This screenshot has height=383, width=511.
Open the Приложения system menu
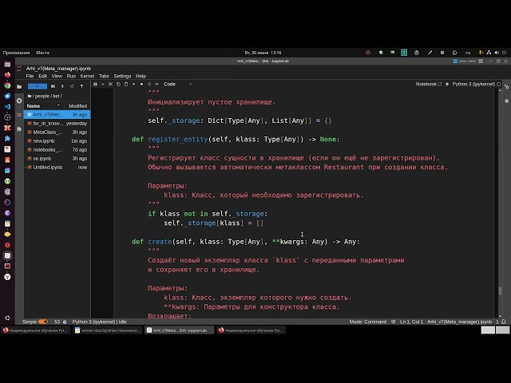(x=16, y=53)
